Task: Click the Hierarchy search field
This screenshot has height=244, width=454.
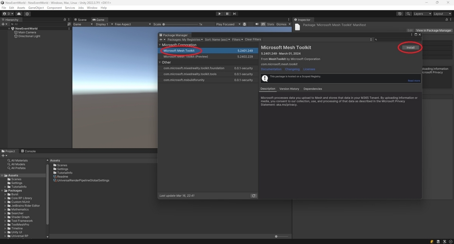Action: pos(38,24)
